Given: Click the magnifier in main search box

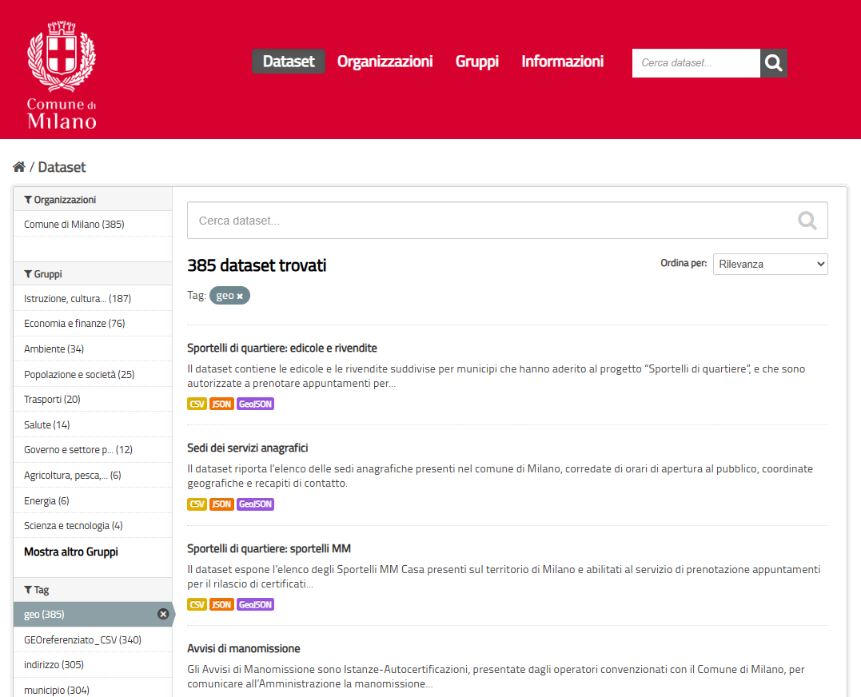Looking at the screenshot, I should pos(807,221).
